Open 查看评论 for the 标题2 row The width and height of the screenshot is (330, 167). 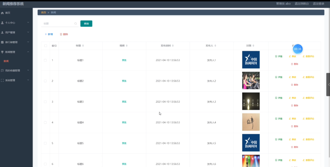[308, 77]
